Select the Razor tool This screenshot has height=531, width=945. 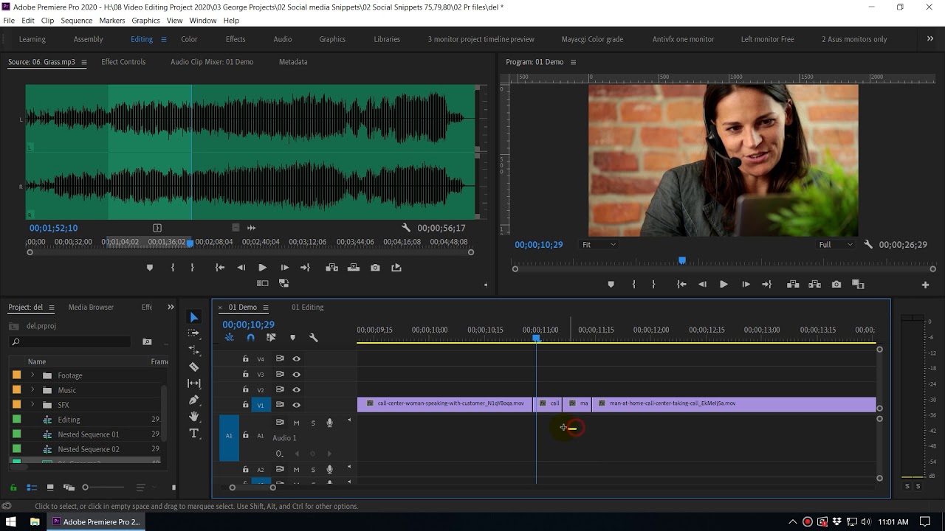[x=193, y=367]
